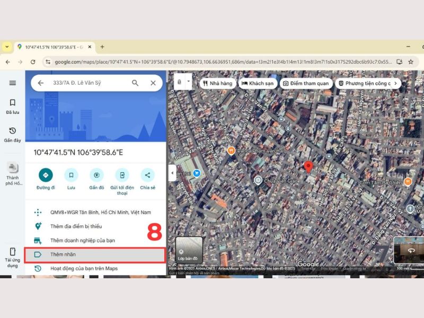Open Hoạt động của bạn trên Maps
Image resolution: width=424 pixels, height=318 pixels.
96,269
